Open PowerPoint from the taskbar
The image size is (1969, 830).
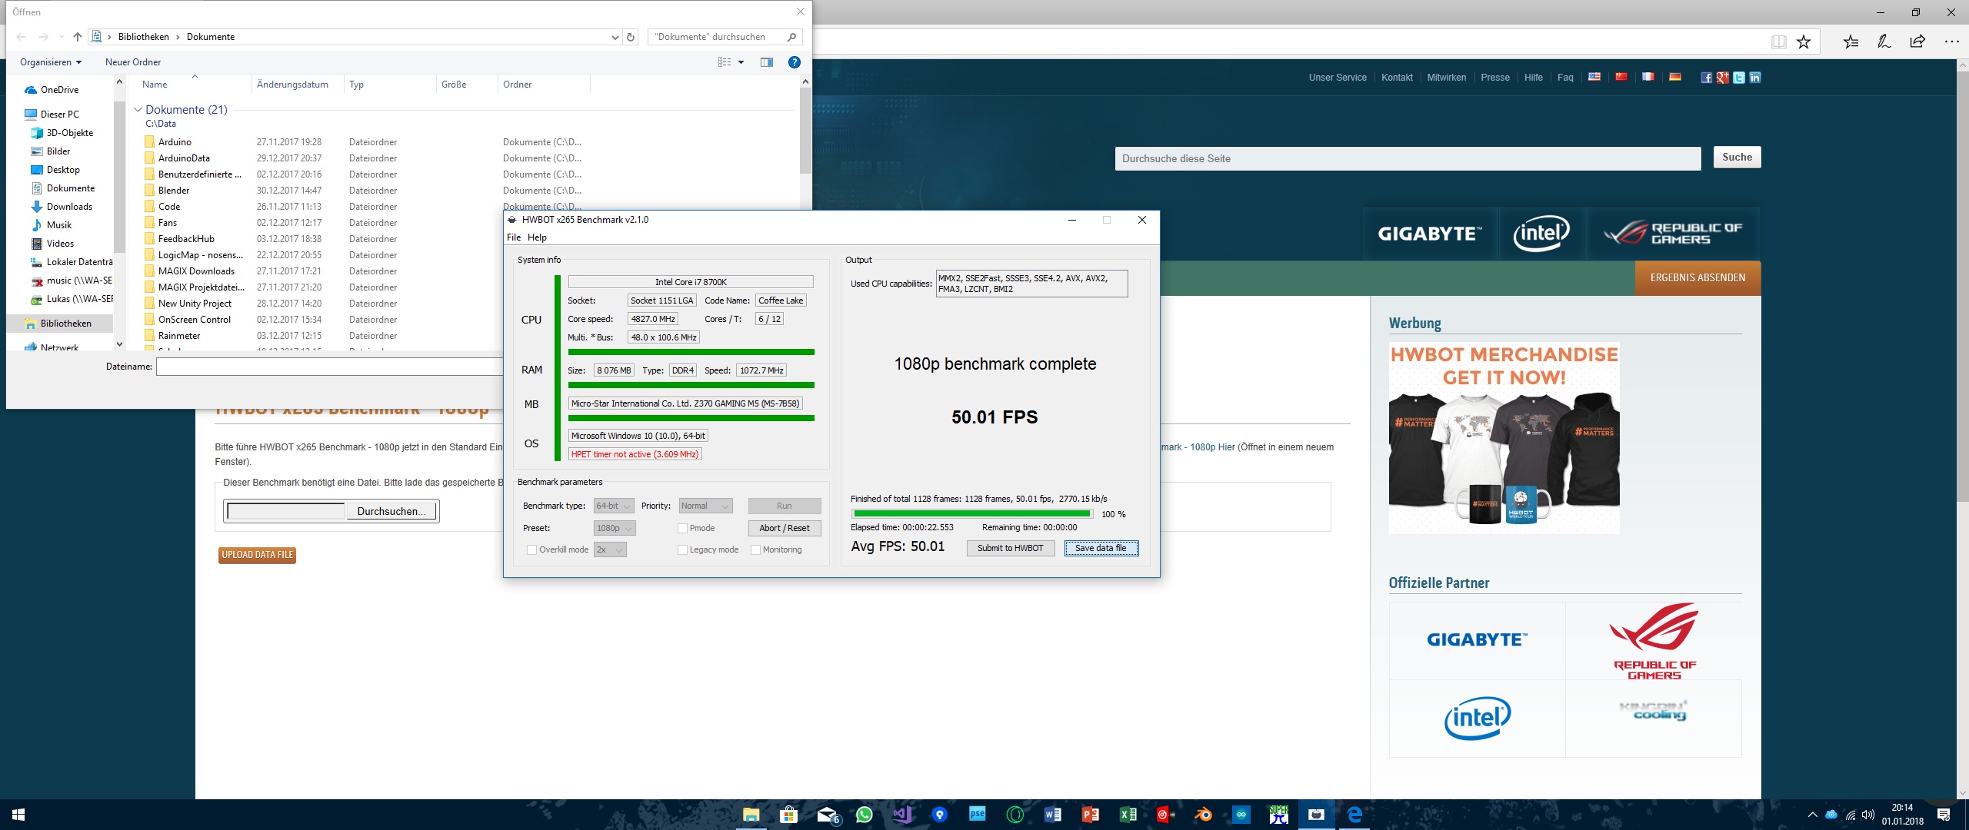tap(1091, 815)
